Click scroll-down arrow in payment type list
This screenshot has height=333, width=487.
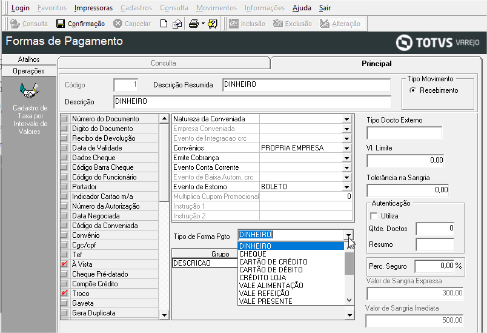click(349, 300)
